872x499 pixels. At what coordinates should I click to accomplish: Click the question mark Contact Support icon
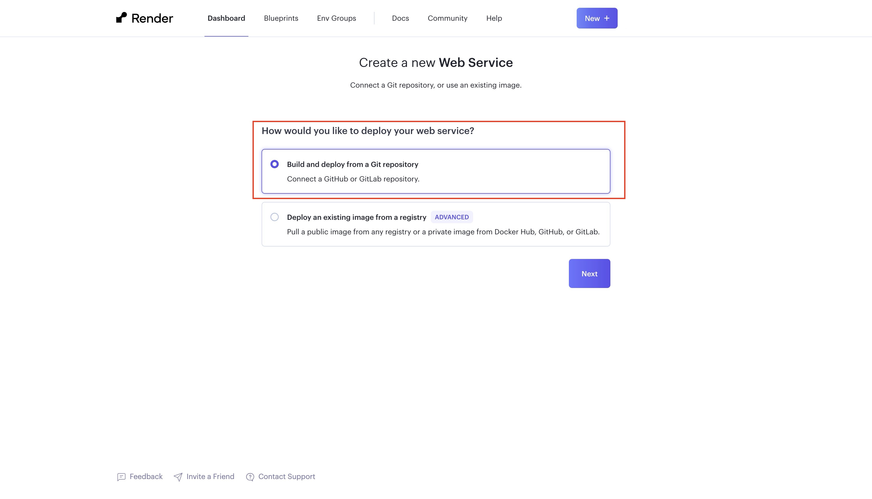pos(250,477)
